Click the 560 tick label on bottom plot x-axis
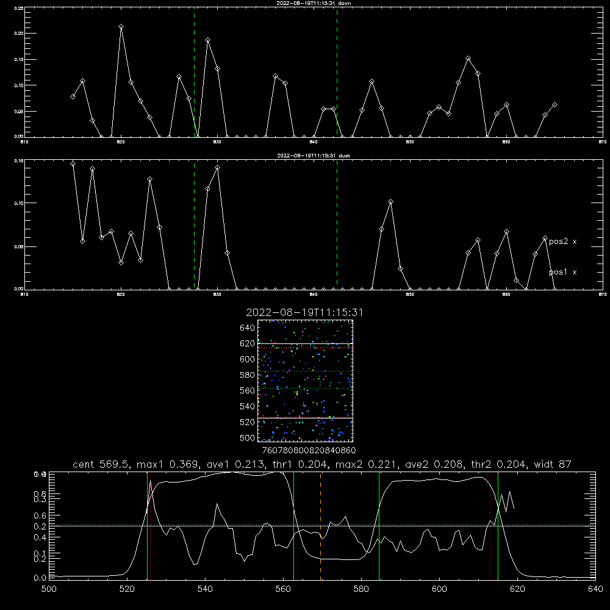 coord(283,589)
